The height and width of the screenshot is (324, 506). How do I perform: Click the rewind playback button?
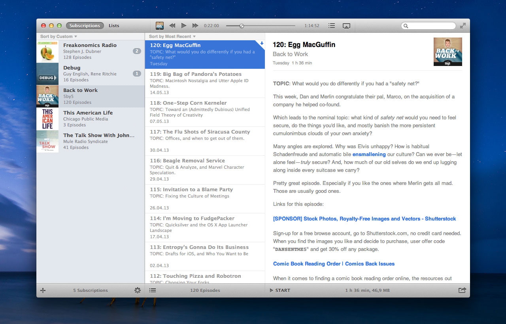point(172,26)
